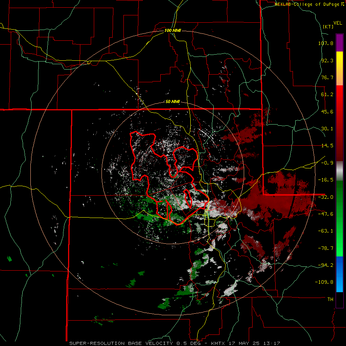This screenshot has width=346, height=346.
Task: Click the 14.5 velocity scale value
Action: point(327,146)
